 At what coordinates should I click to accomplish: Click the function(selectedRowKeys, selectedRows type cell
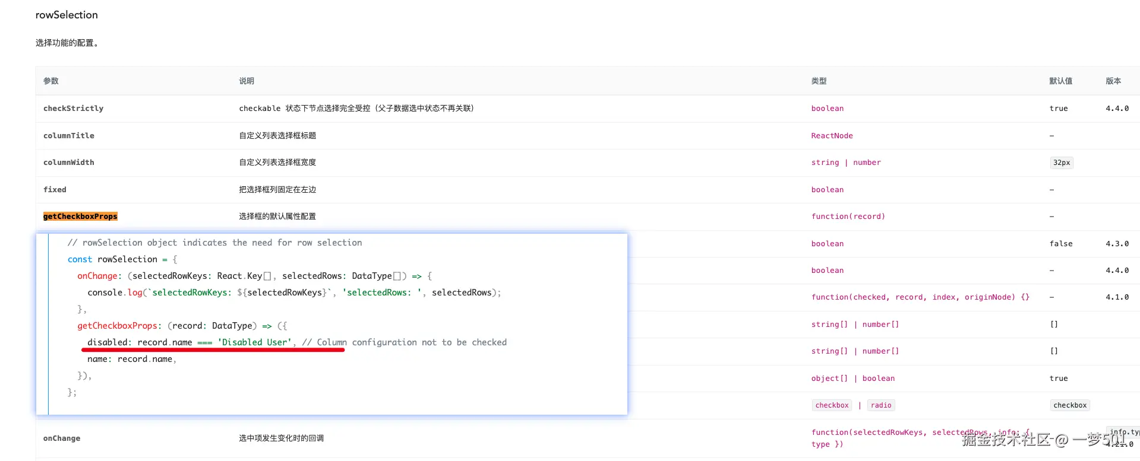click(x=920, y=438)
